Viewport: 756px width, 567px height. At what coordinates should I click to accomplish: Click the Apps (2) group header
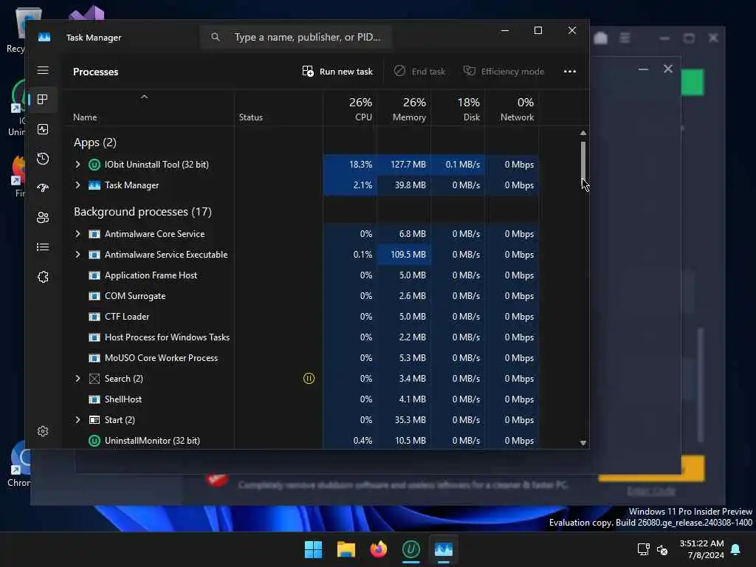point(95,142)
